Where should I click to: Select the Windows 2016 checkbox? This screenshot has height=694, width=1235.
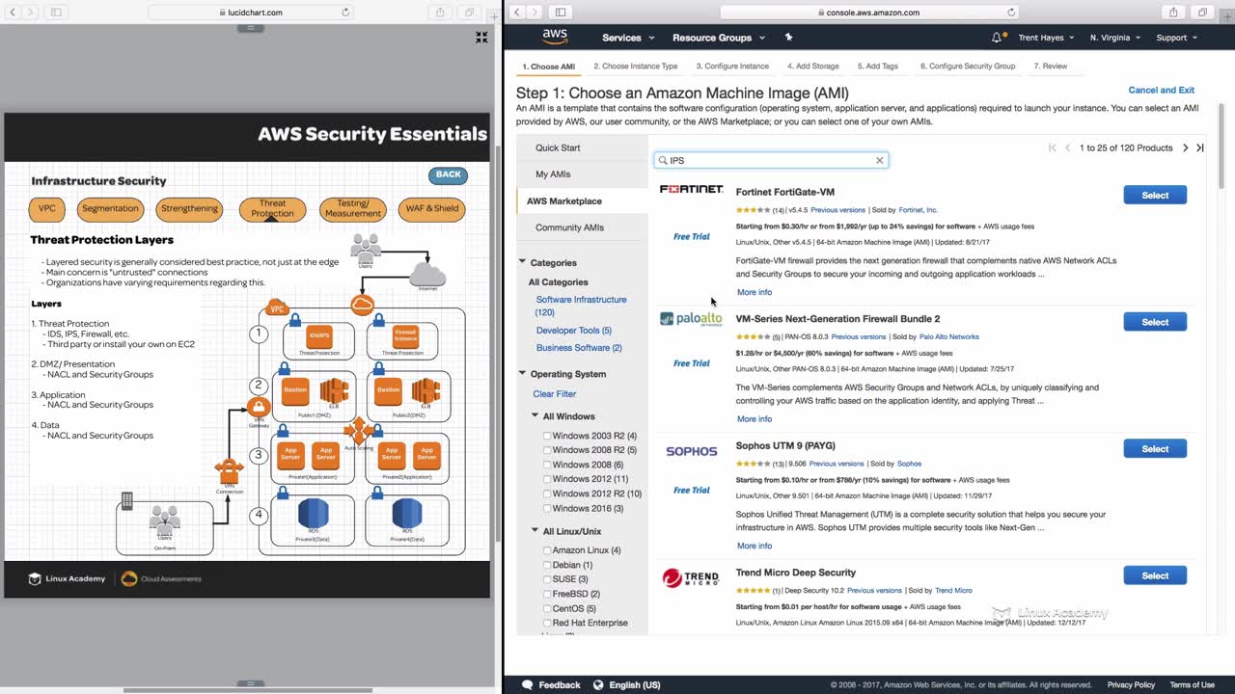pyautogui.click(x=547, y=508)
